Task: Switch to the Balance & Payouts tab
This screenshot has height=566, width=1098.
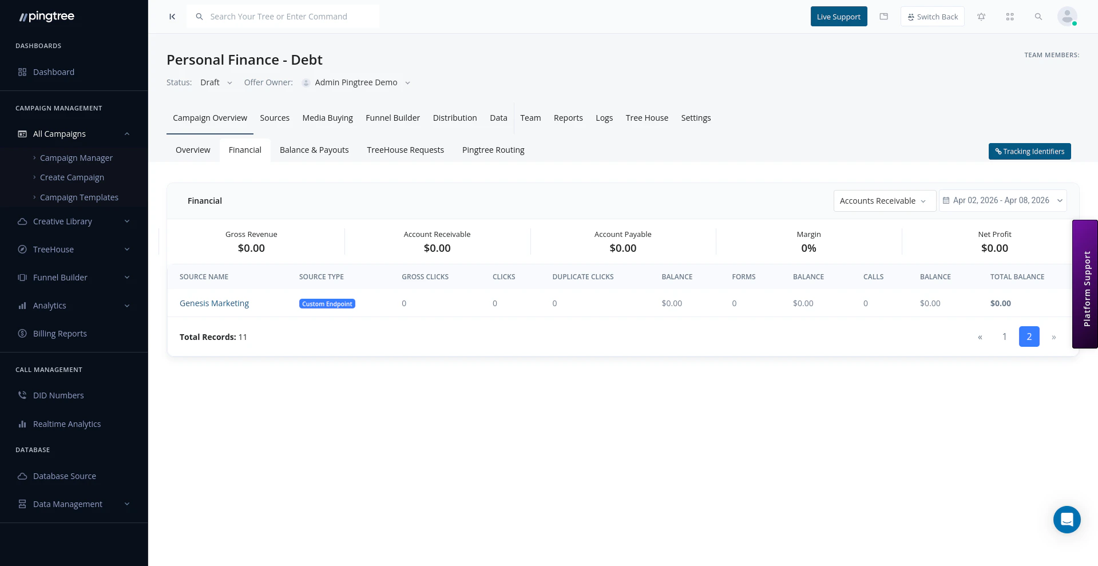Action: [314, 149]
